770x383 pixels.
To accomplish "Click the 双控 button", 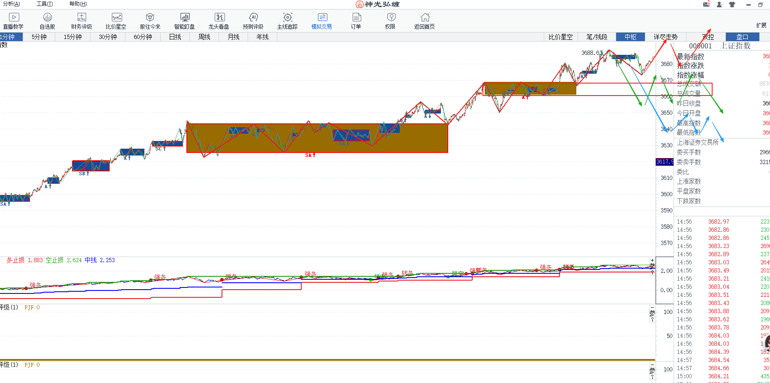I will pos(708,37).
